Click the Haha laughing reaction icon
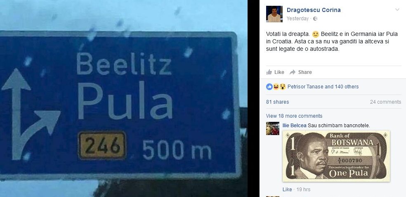406x197 pixels. [276, 87]
